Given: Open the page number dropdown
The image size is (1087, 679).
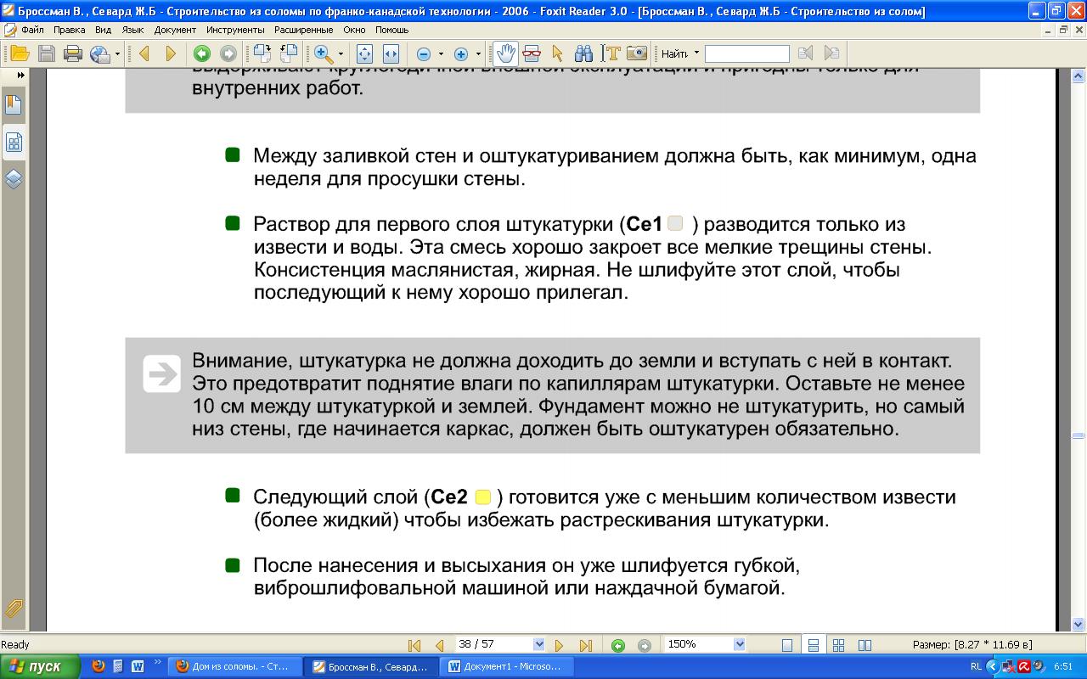Looking at the screenshot, I should coord(538,644).
